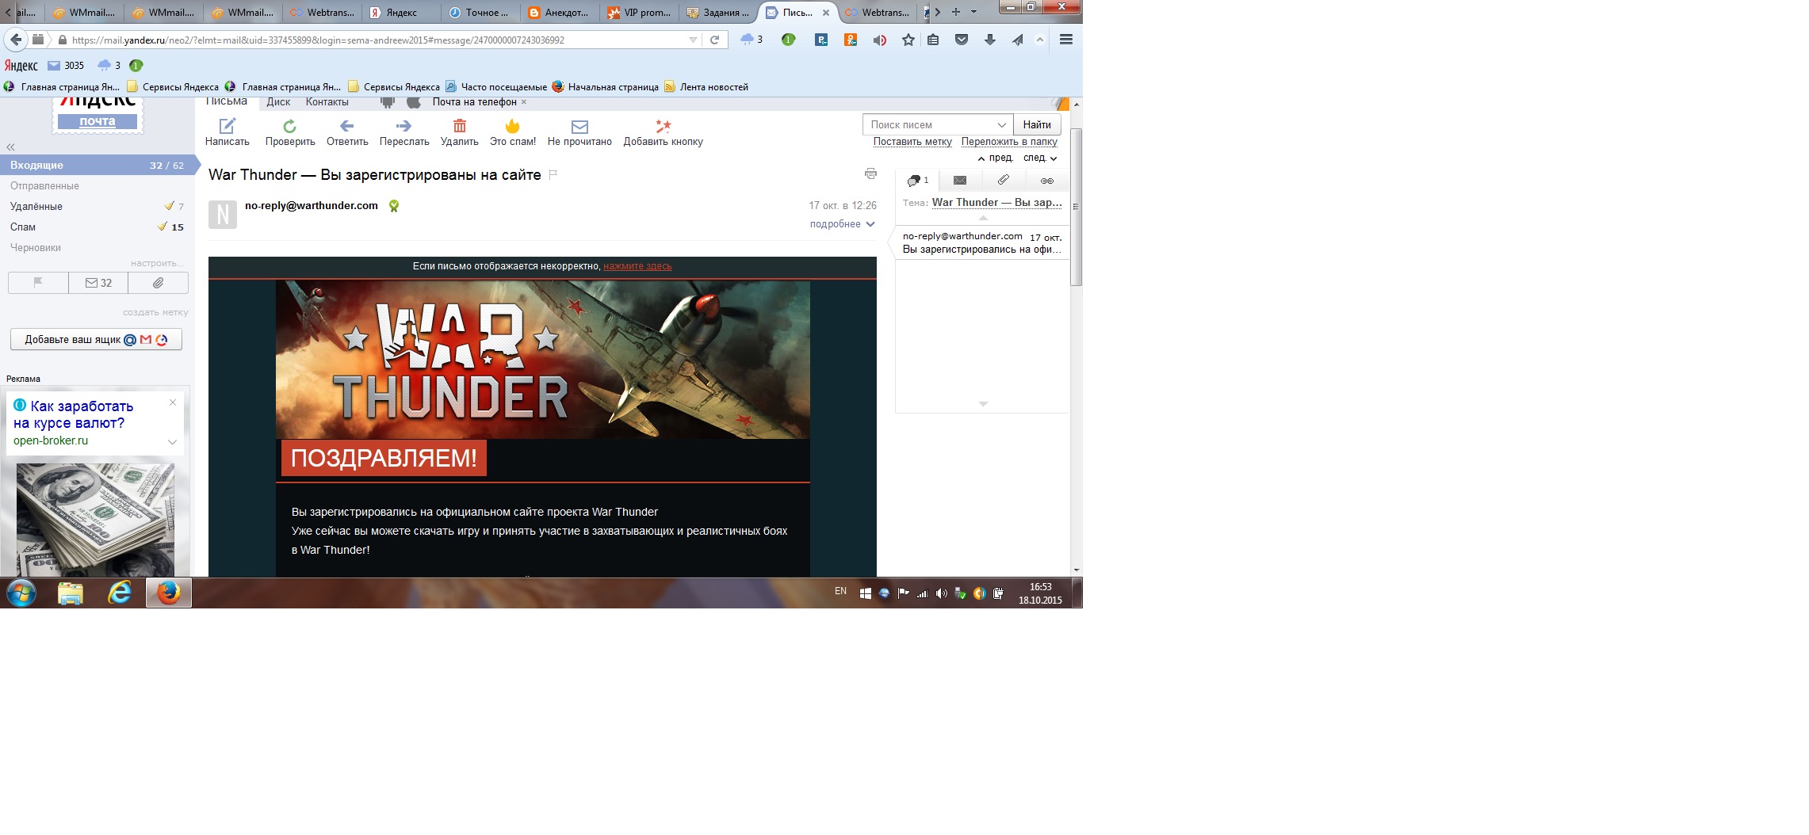
Task: Reply using the Ответить arrow icon
Action: pos(346,126)
